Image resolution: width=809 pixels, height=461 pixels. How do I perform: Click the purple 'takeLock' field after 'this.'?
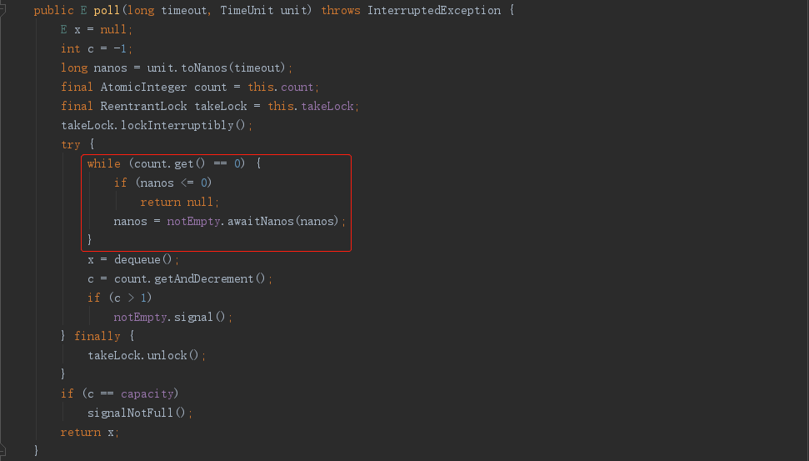(327, 106)
